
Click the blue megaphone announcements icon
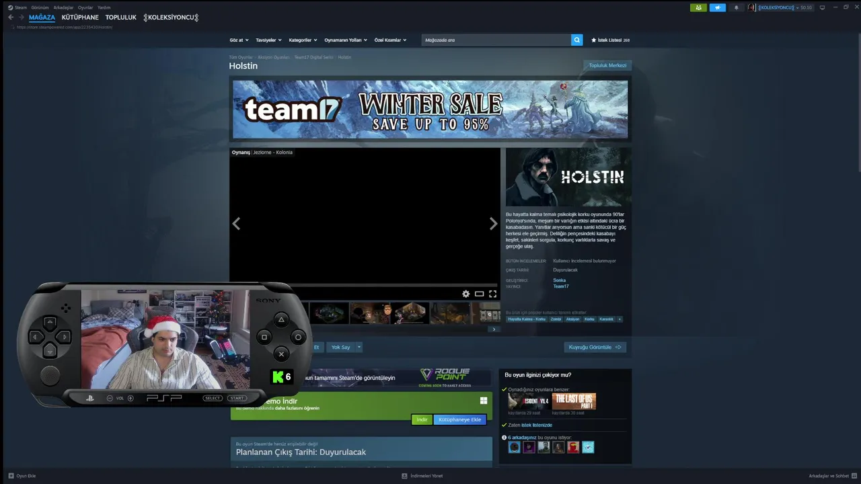[x=717, y=7]
